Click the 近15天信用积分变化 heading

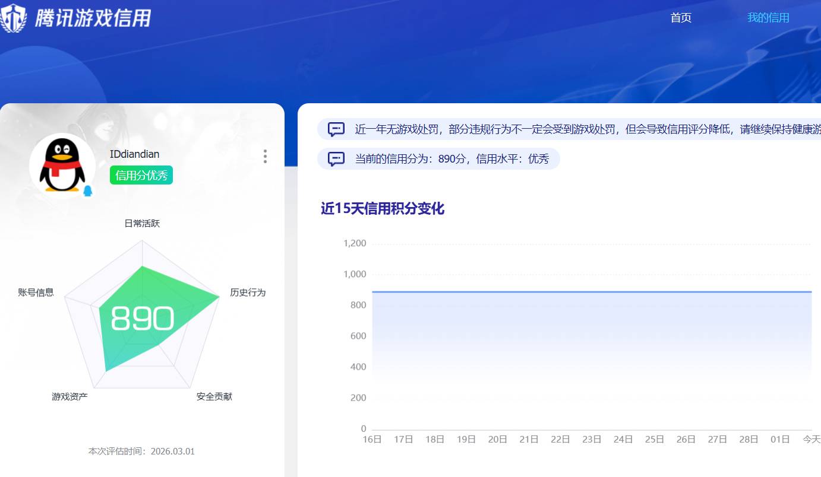pos(382,209)
